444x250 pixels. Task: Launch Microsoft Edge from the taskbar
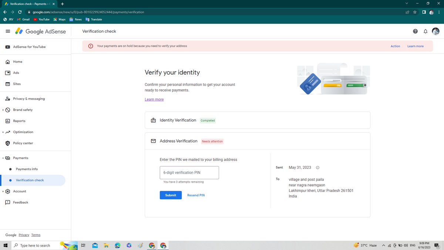point(118,245)
